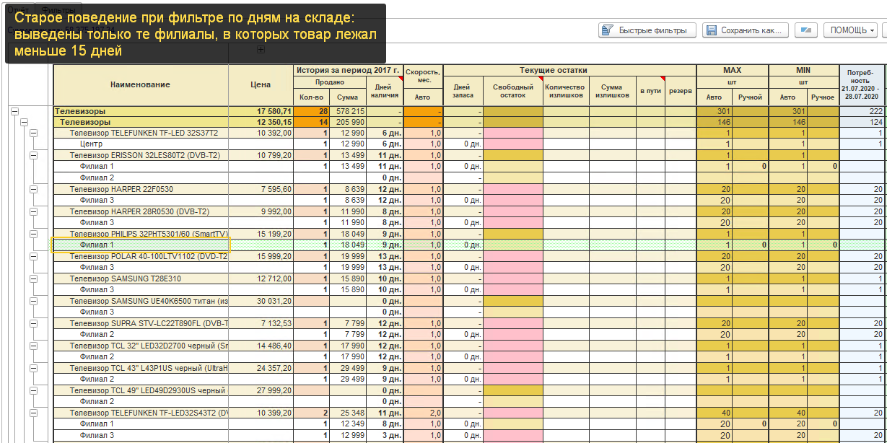Viewport: 887px width, 443px height.
Task: Click the Потребность value 222
Action: pos(862,112)
